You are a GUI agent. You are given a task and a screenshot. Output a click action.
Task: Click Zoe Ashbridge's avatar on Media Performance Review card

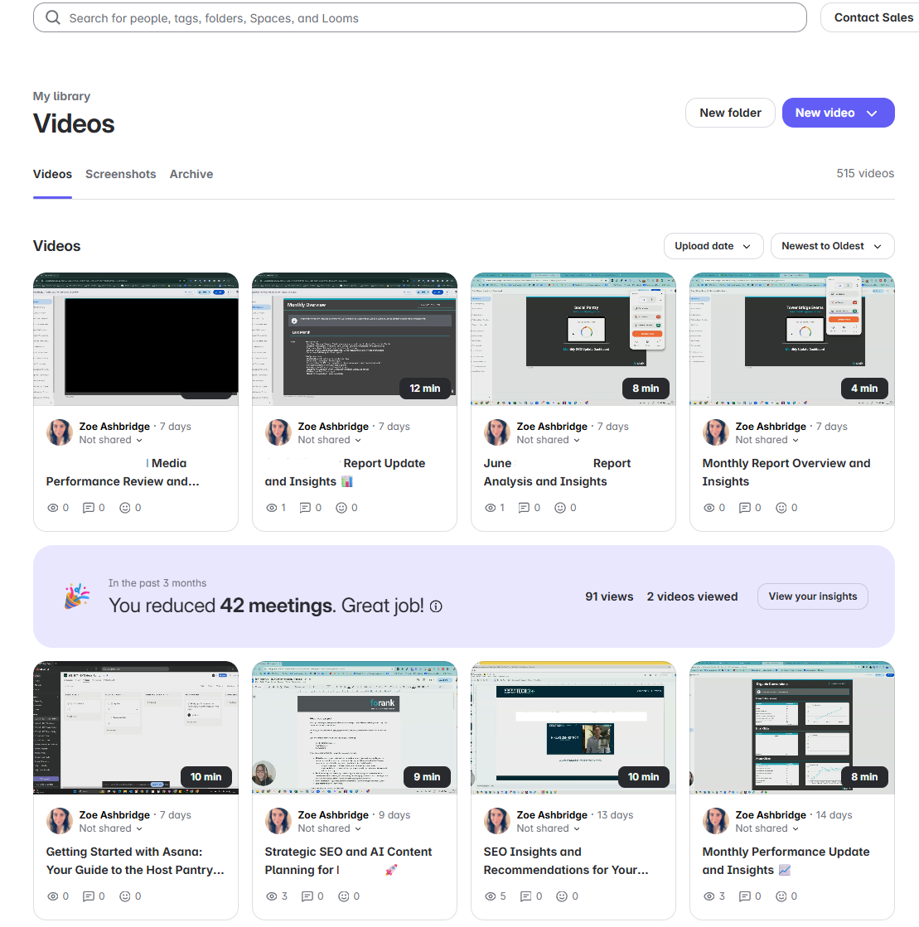point(60,432)
